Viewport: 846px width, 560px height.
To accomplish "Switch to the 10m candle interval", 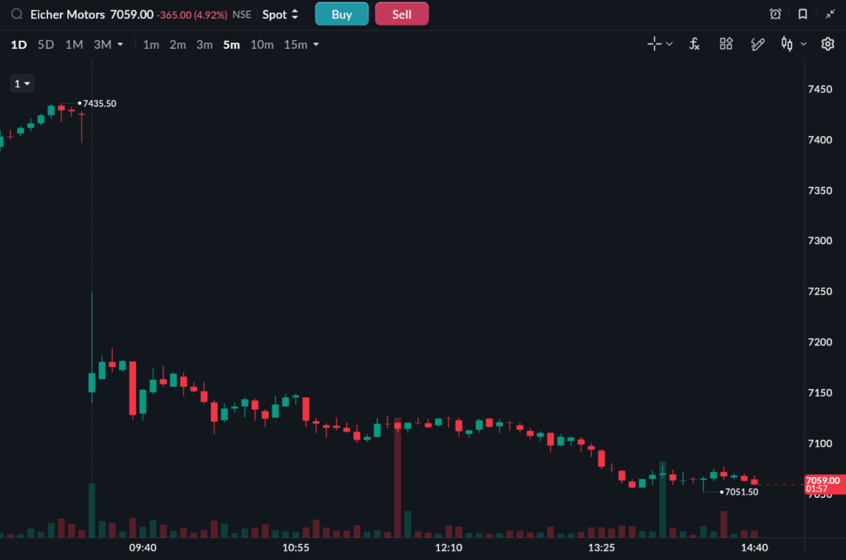I will (262, 45).
